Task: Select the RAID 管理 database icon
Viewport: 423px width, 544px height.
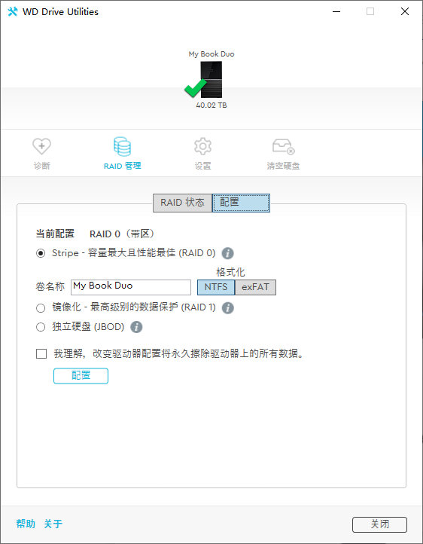Action: 122,146
